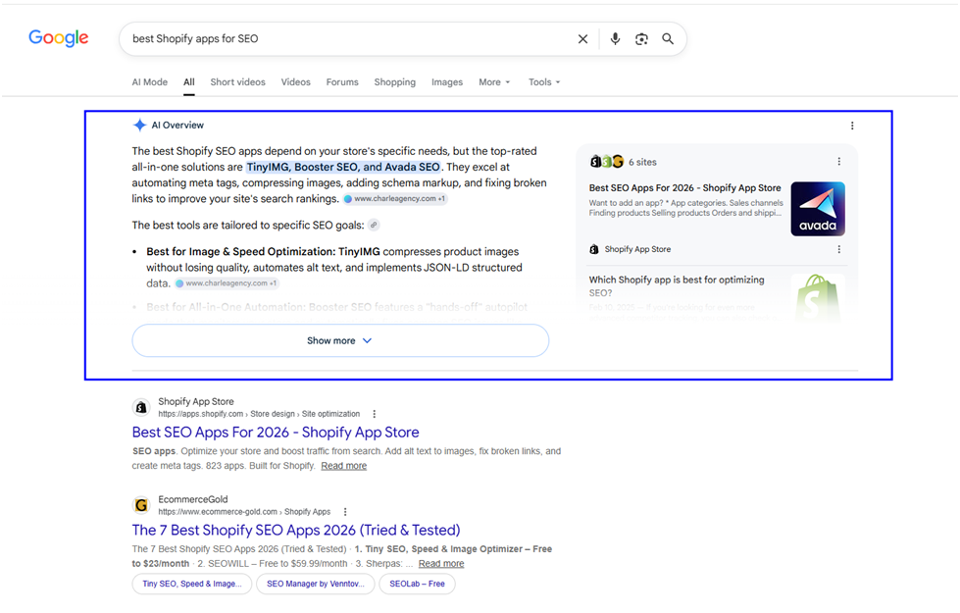This screenshot has width=960, height=613.
Task: Open Google Lens image search icon
Action: click(x=641, y=39)
